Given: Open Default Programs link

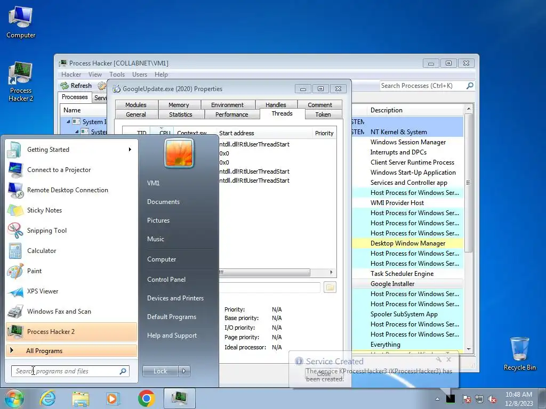Looking at the screenshot, I should point(172,317).
